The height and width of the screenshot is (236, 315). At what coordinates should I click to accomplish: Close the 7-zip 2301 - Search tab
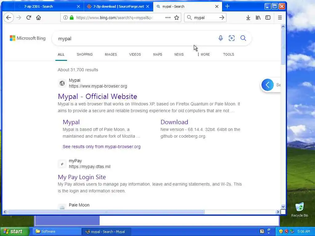coord(78,6)
